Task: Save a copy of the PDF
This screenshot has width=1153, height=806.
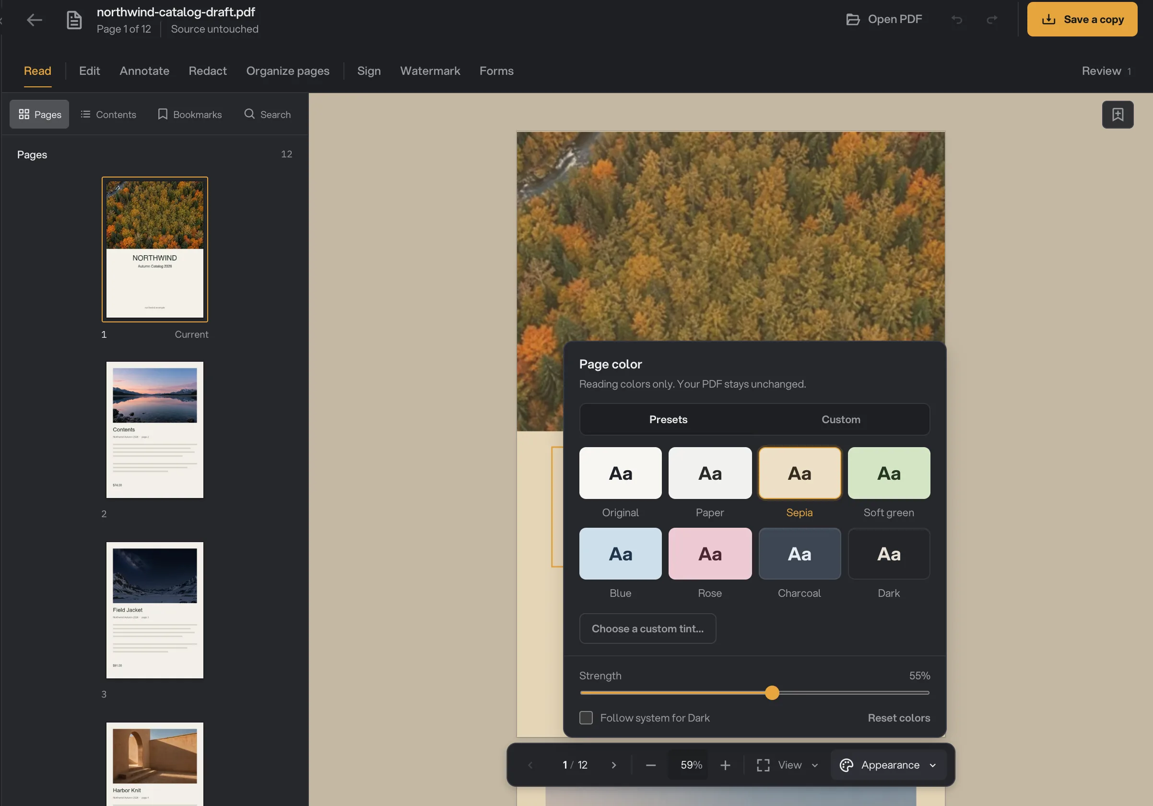Action: [1082, 19]
